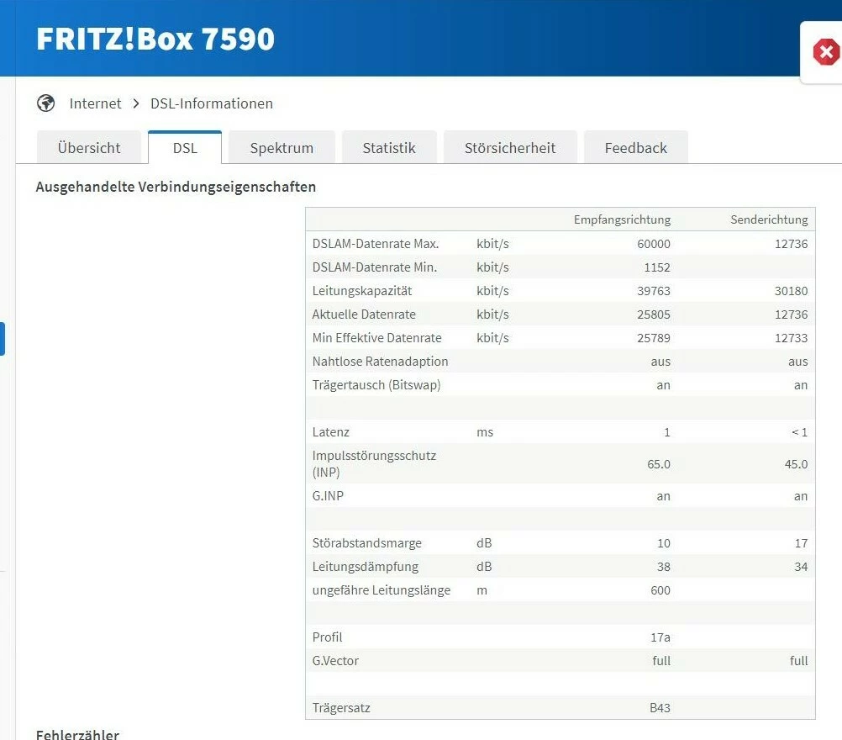Select the 'Min Effektive Datenrate' label
The image size is (842, 740).
coord(376,338)
